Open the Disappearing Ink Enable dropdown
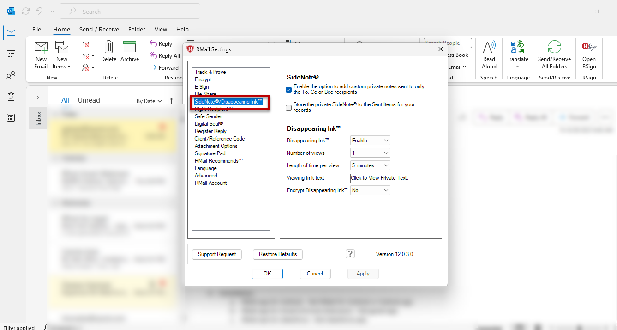Screen dimensions: 617x330 pos(370,141)
